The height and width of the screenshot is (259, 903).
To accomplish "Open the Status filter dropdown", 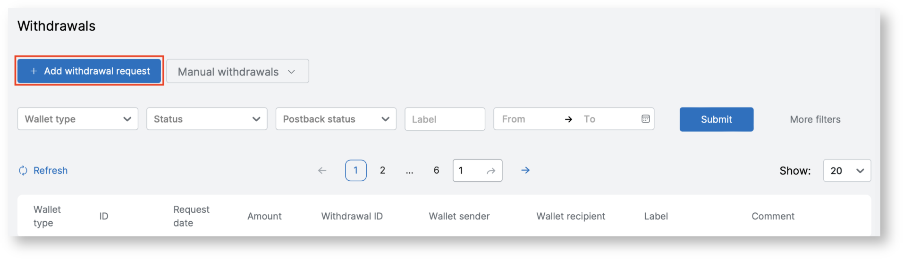I will (207, 119).
